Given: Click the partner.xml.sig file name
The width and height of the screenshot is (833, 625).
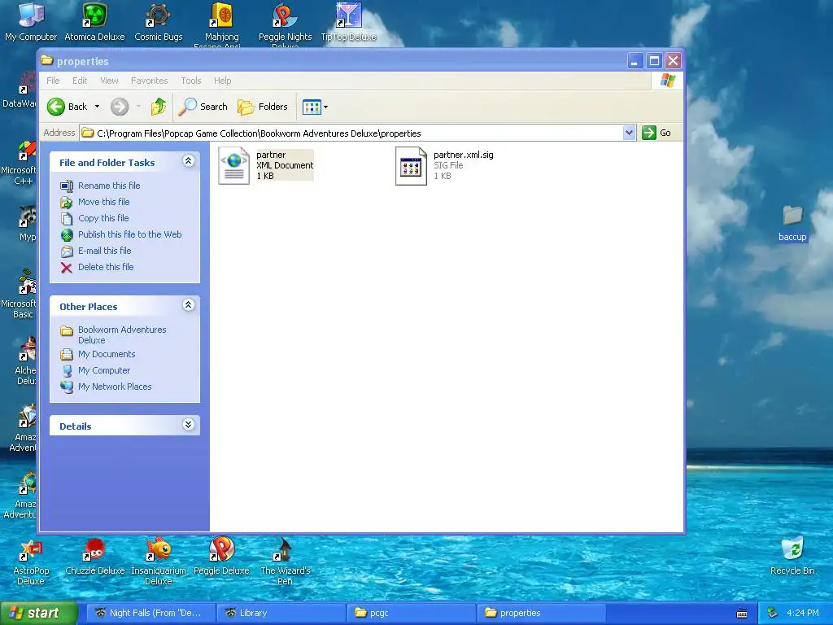Looking at the screenshot, I should pos(463,155).
